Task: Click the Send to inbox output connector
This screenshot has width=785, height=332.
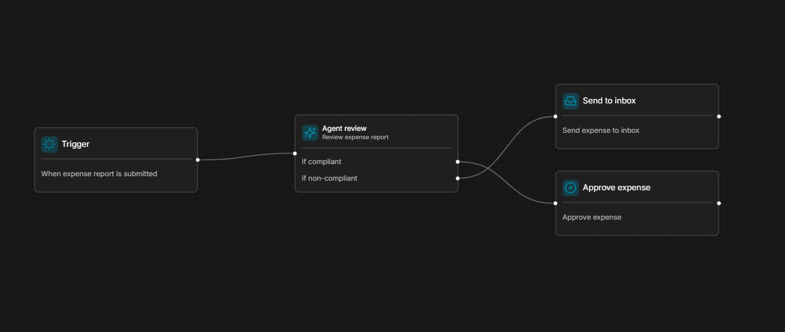Action: pyautogui.click(x=719, y=116)
